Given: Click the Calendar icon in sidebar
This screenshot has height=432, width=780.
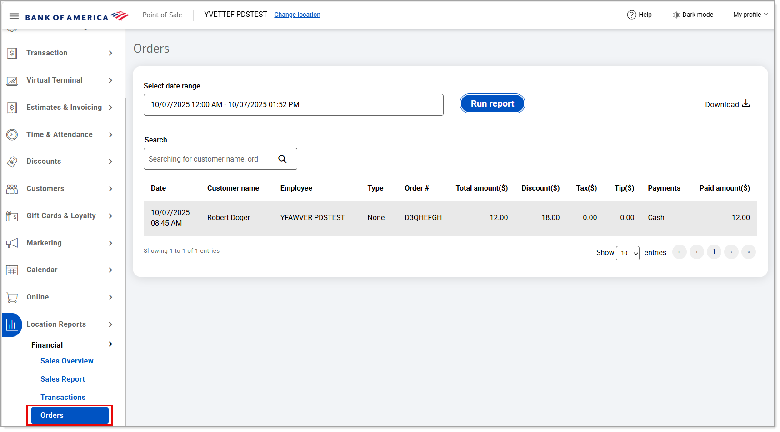Looking at the screenshot, I should (x=12, y=270).
